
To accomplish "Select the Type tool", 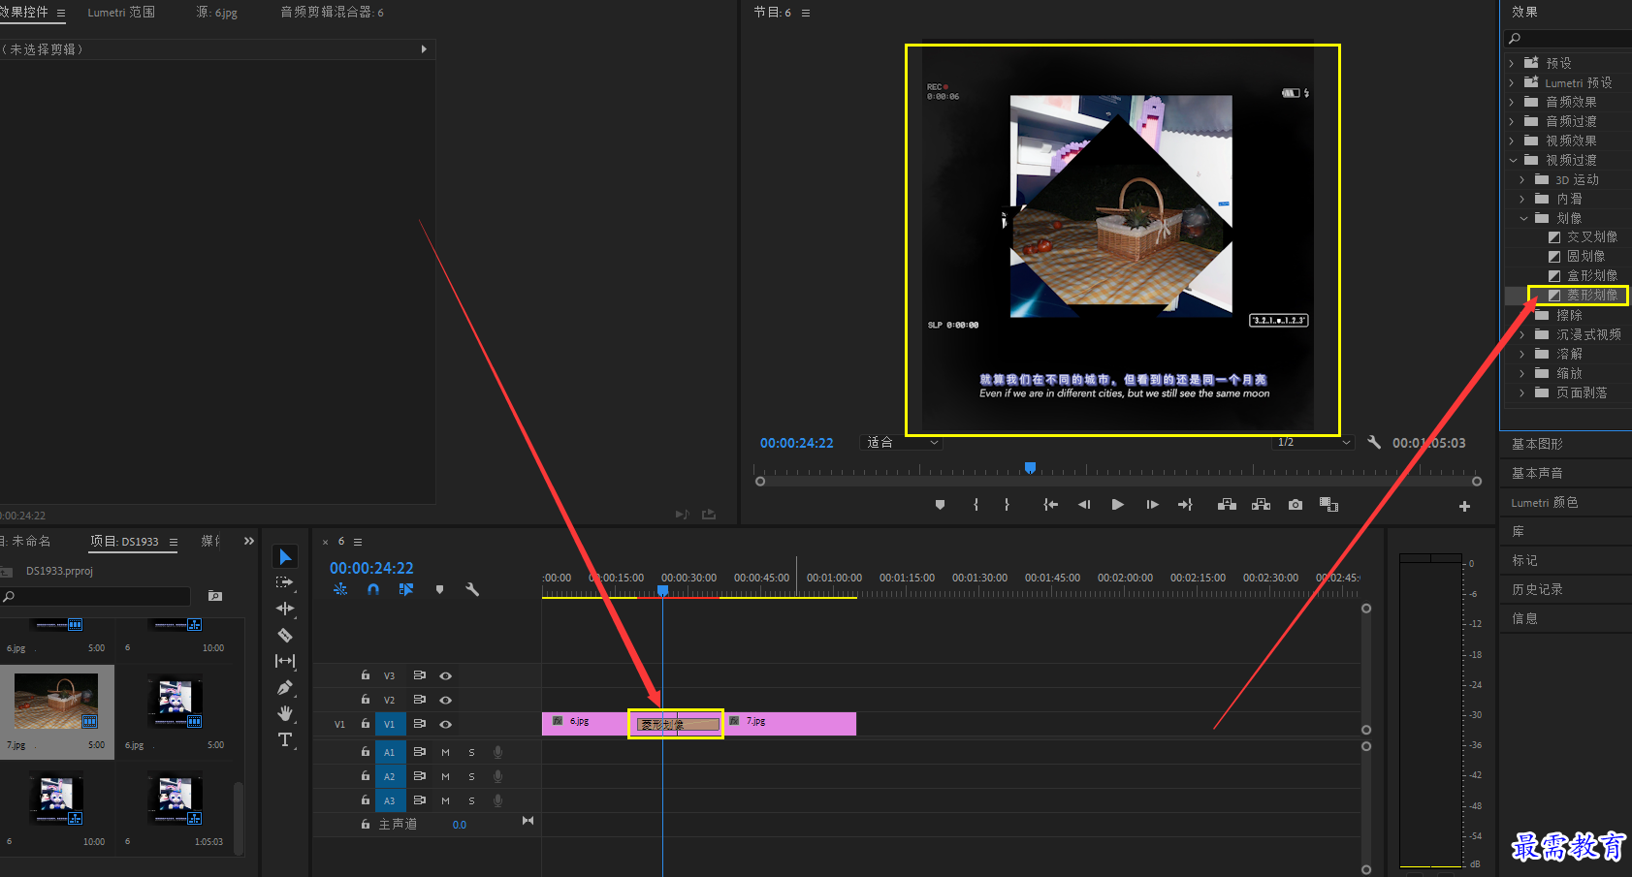I will (x=285, y=739).
